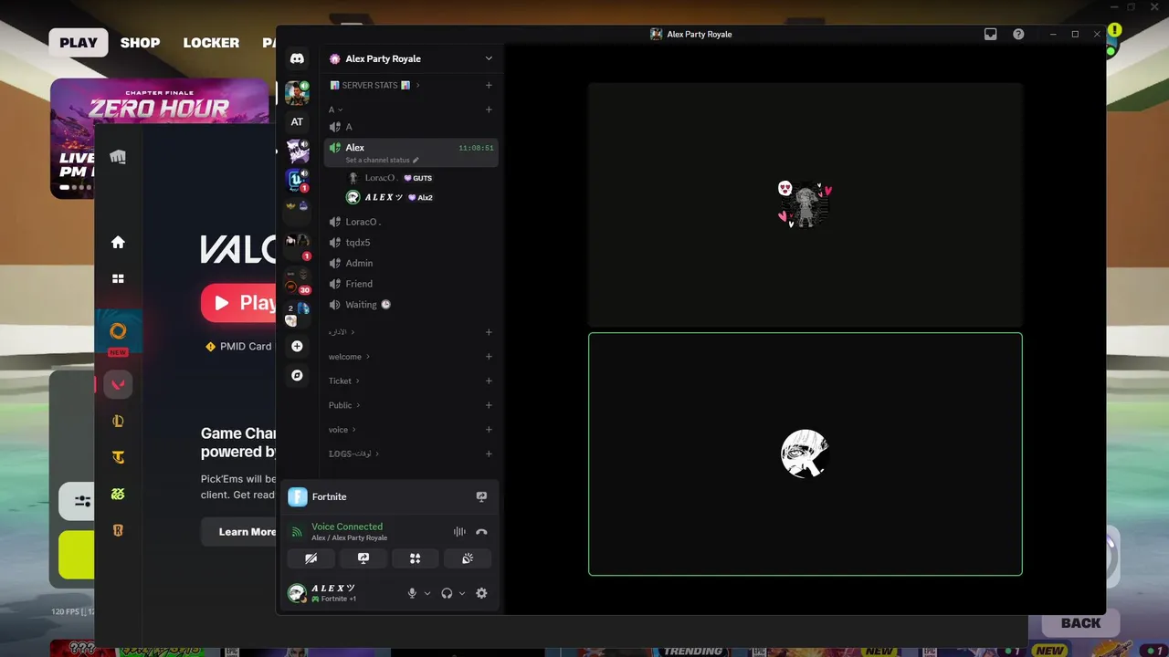The height and width of the screenshot is (657, 1169).
Task: Open Discover servers compass icon
Action: [297, 375]
